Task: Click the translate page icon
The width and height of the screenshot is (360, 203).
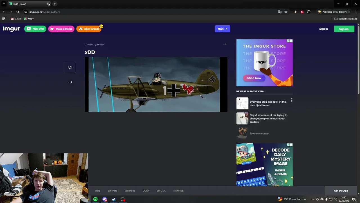Action: 280,12
